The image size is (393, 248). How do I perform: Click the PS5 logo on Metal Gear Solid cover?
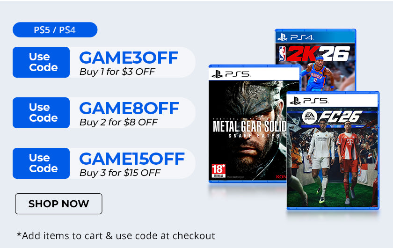231,74
